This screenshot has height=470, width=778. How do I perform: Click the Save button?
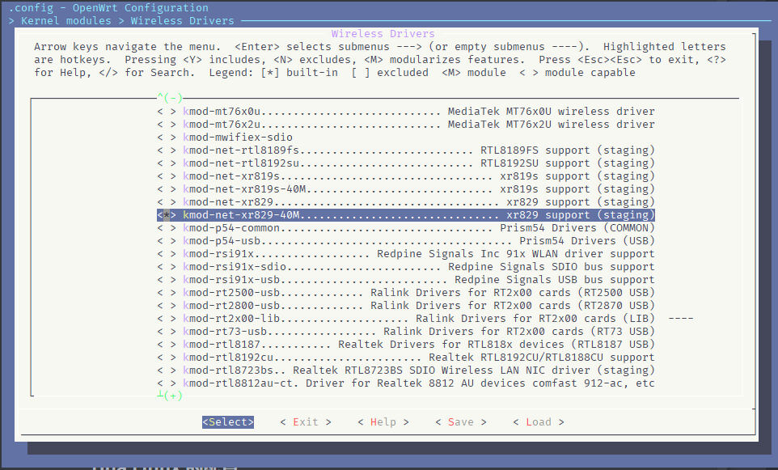tap(460, 421)
